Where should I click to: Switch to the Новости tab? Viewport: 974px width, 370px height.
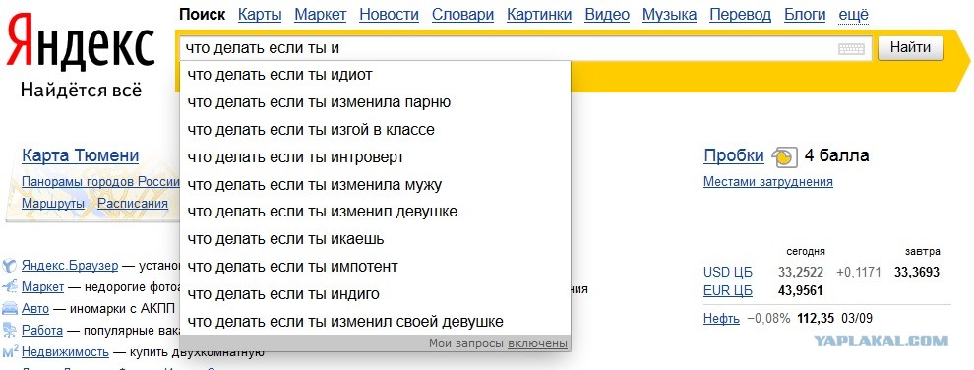click(390, 15)
